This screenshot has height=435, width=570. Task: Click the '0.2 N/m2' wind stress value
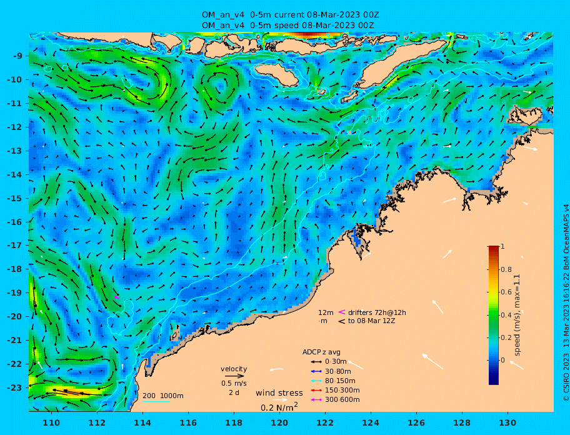click(x=279, y=407)
